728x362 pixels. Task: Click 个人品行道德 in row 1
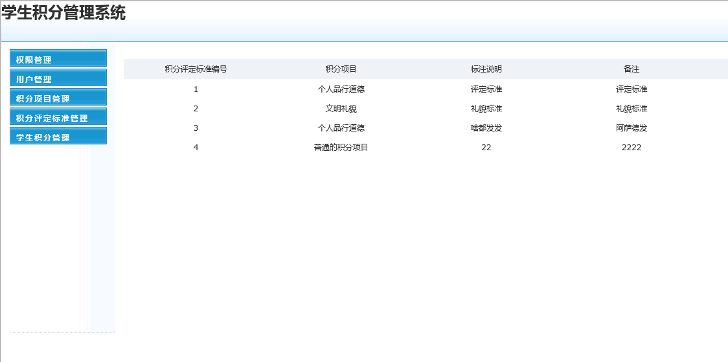click(341, 89)
